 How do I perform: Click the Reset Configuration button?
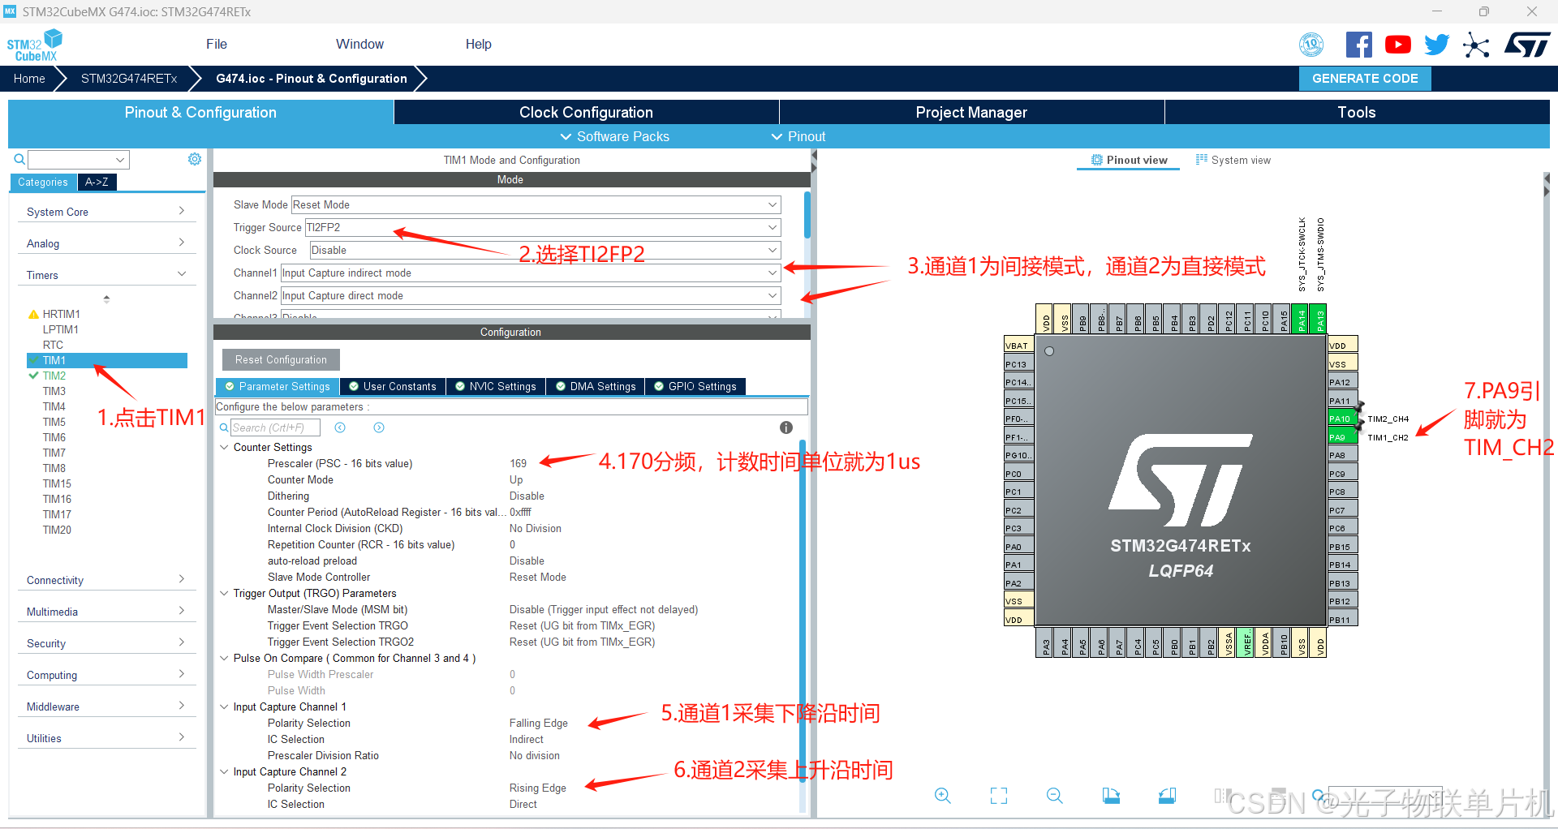click(281, 359)
